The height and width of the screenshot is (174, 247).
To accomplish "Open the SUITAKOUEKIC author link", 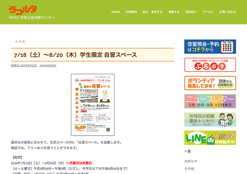I will tap(48, 66).
